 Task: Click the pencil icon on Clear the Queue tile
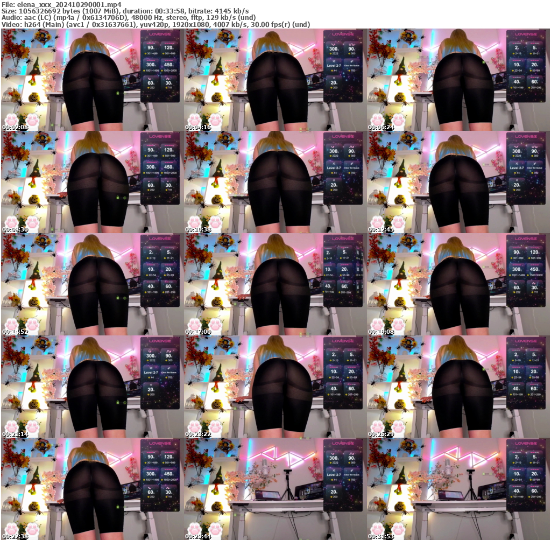pyautogui.click(x=351, y=61)
